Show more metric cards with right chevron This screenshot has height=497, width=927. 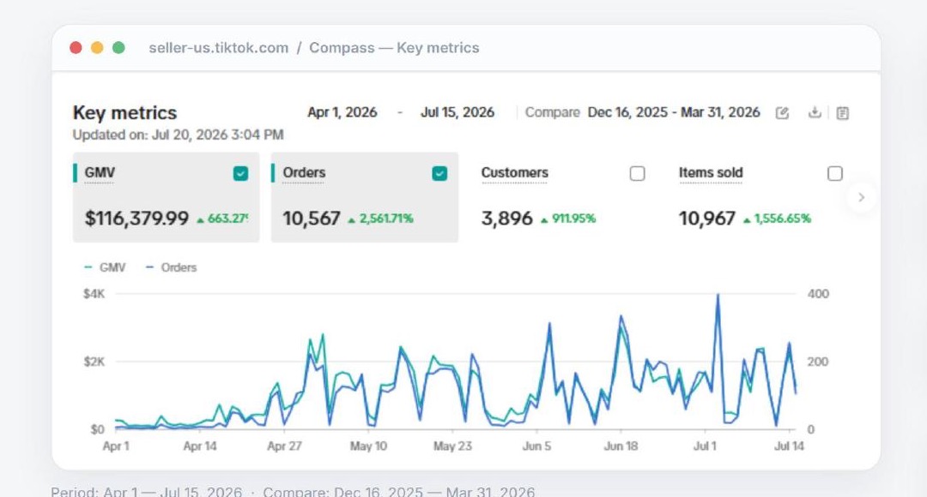(862, 197)
